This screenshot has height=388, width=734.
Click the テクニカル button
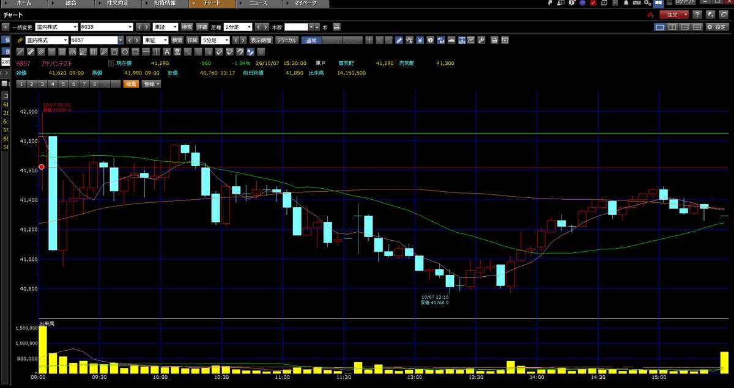point(286,40)
